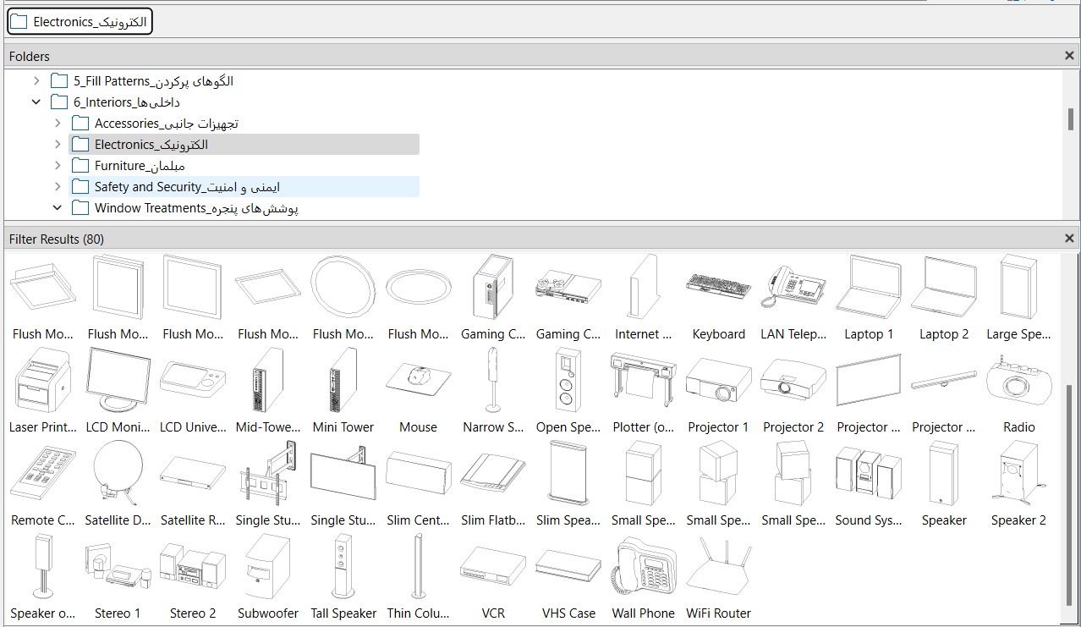The width and height of the screenshot is (1081, 627).
Task: Pick the Laptop 1 component
Action: tap(869, 288)
